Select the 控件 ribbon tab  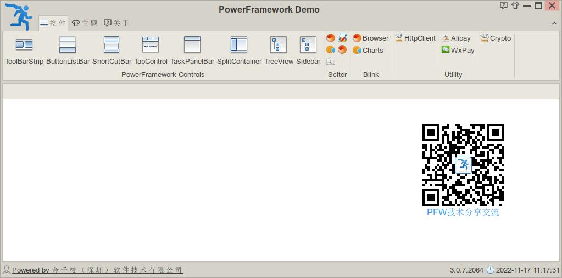tap(53, 23)
